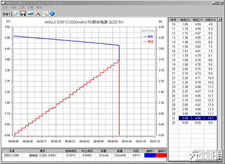Switch to the 设备1 tab

[x=6, y=14]
